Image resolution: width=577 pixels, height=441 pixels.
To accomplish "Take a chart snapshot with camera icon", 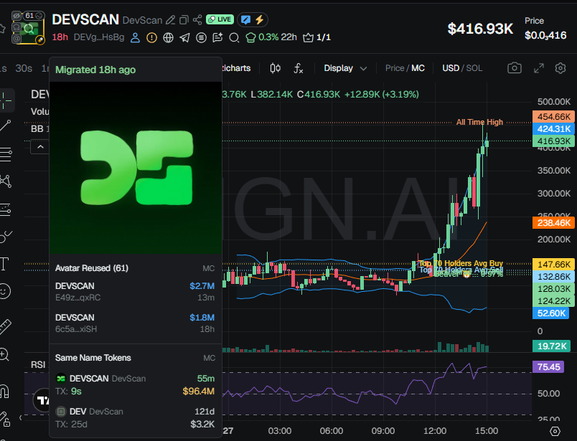I will [x=515, y=68].
